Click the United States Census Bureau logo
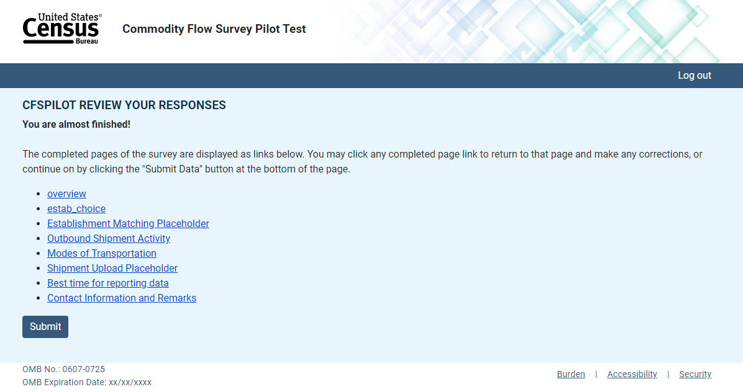Image resolution: width=743 pixels, height=392 pixels. (62, 29)
